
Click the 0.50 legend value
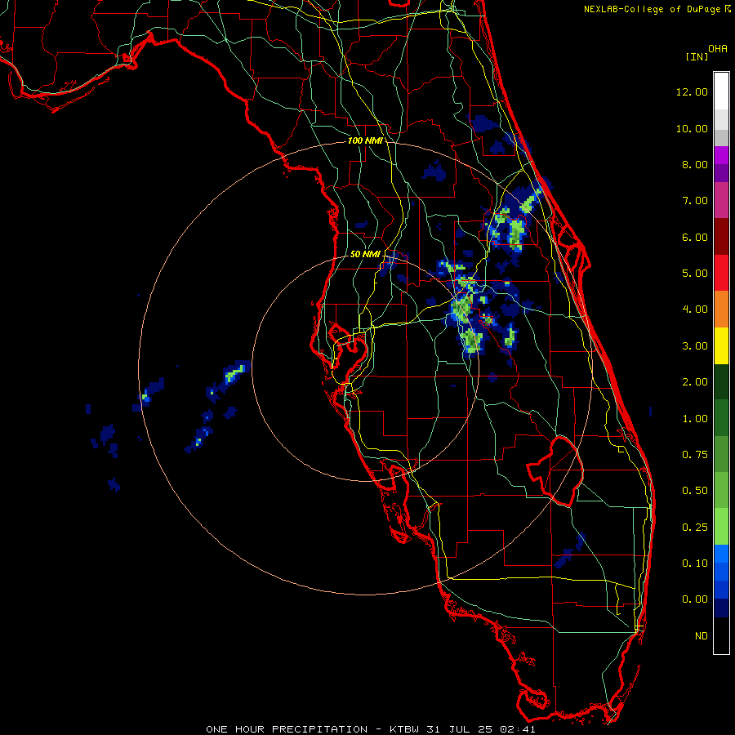(x=695, y=491)
